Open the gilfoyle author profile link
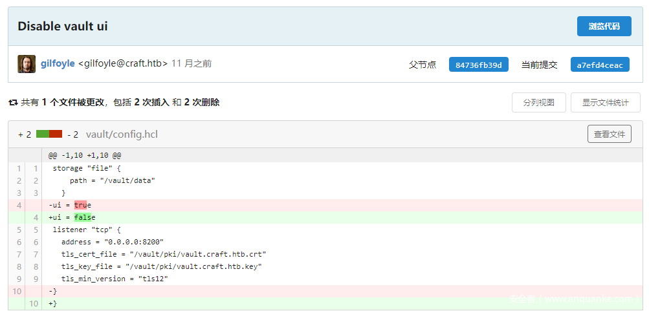This screenshot has width=649, height=311. [x=58, y=64]
